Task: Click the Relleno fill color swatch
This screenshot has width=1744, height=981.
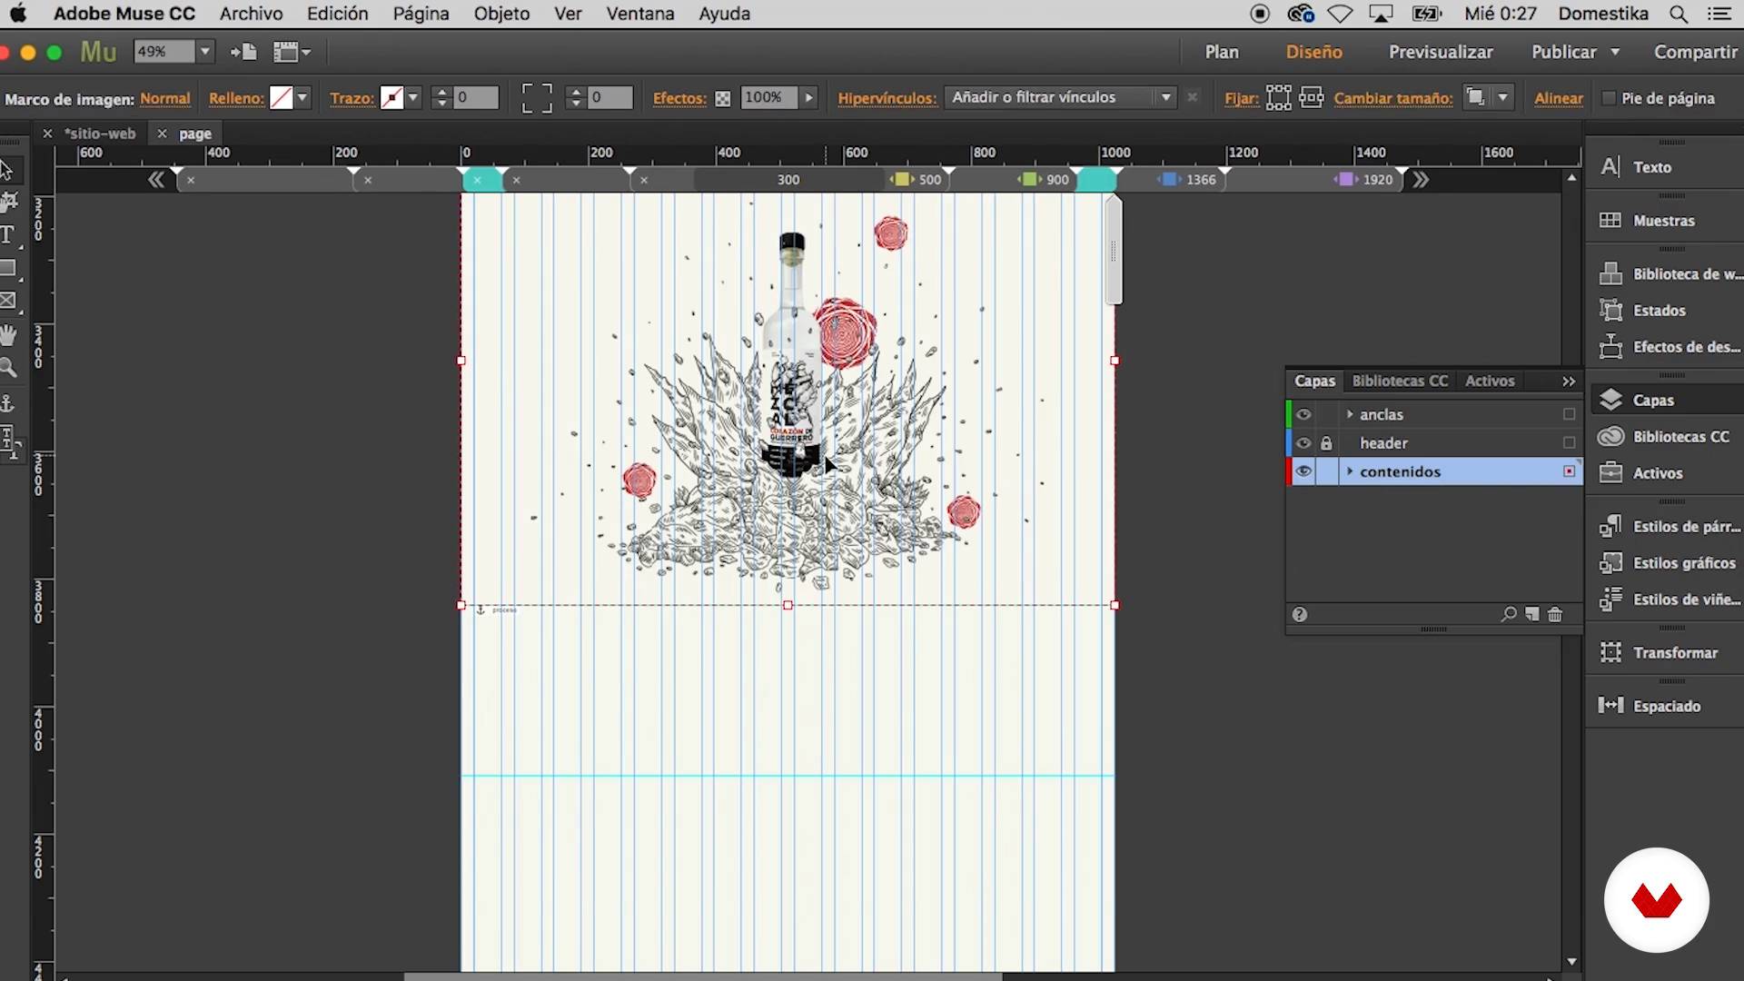Action: tap(282, 98)
